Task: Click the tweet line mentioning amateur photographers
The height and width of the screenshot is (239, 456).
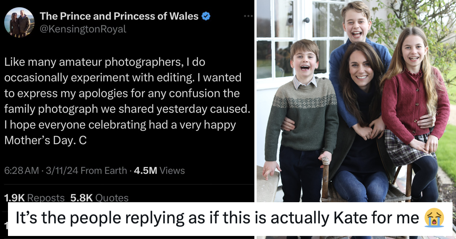Action: pyautogui.click(x=105, y=62)
